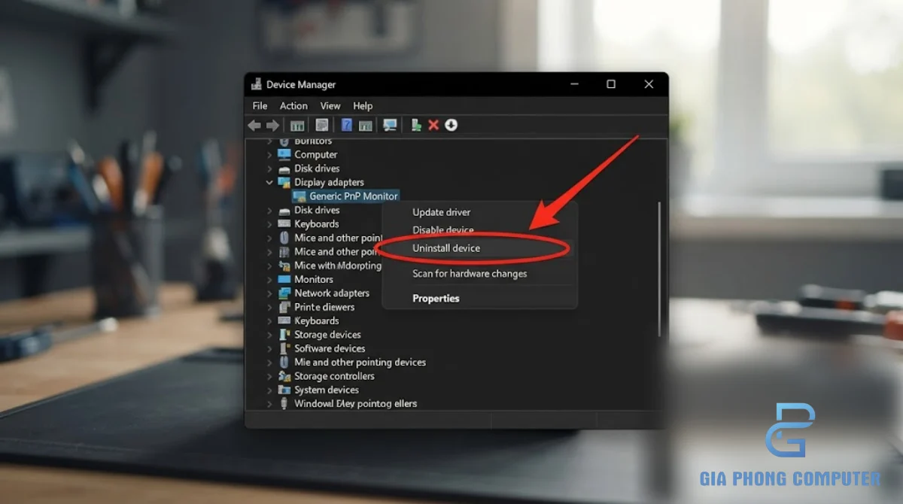Click the device tree vertical scrollbar
The height and width of the screenshot is (504, 903).
pos(660,269)
